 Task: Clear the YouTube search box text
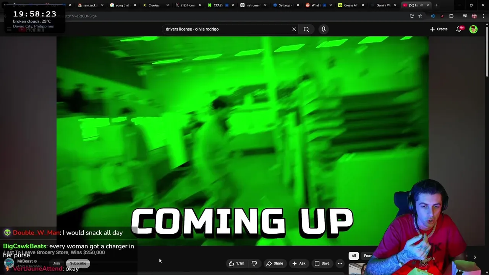(x=294, y=29)
